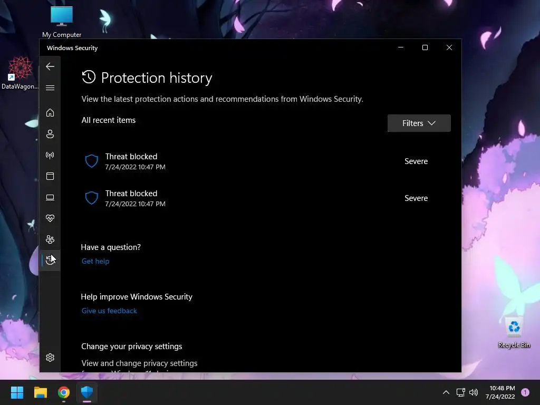Click the Protection history clock icon
Image resolution: width=540 pixels, height=405 pixels.
tap(89, 77)
